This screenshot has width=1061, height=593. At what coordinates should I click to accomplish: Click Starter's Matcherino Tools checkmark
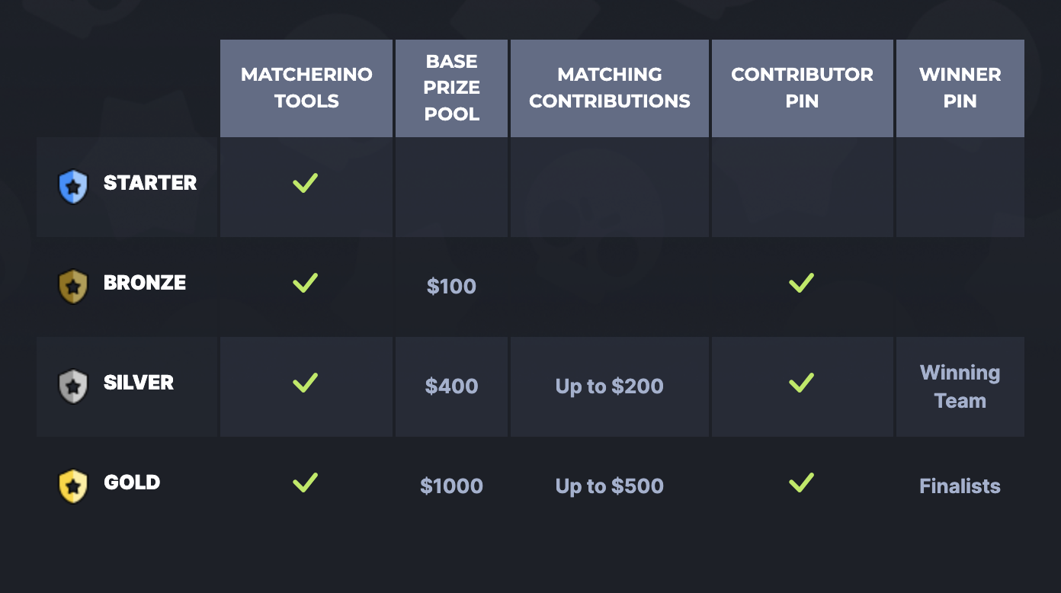tap(305, 183)
